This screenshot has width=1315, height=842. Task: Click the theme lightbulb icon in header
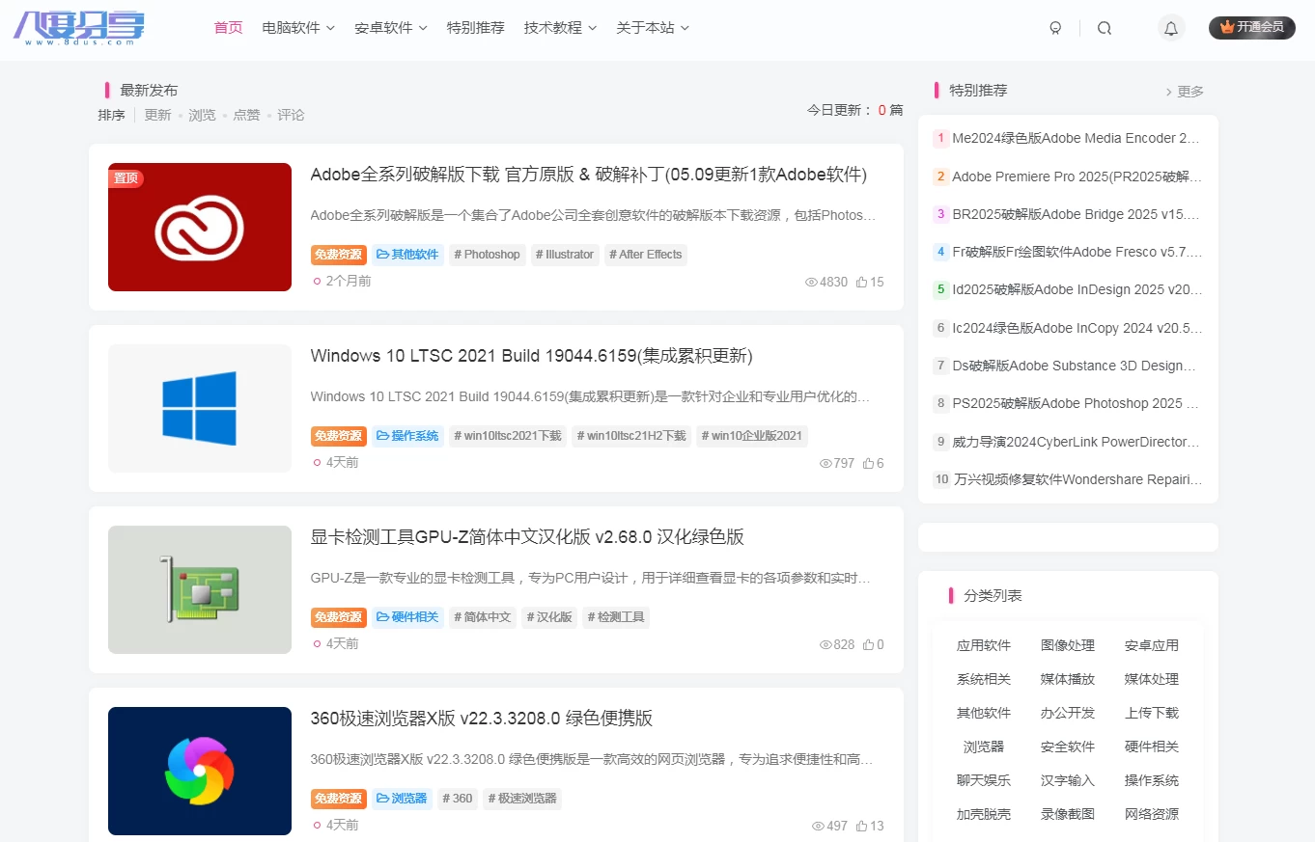point(1055,28)
